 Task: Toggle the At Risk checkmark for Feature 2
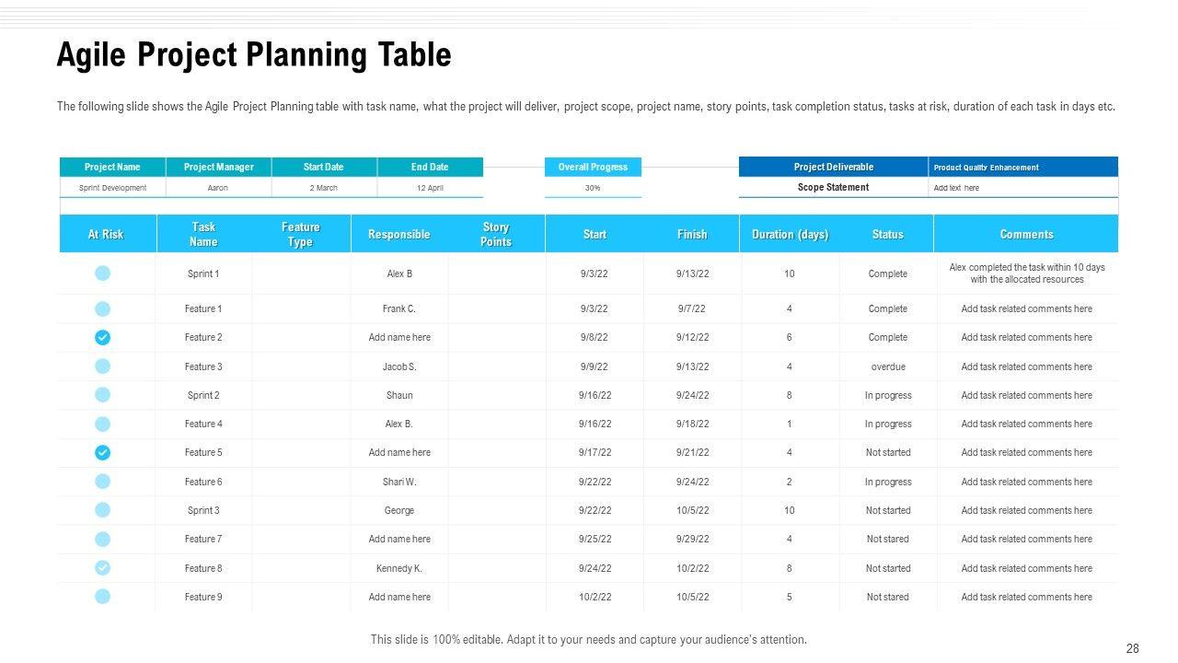click(x=103, y=338)
